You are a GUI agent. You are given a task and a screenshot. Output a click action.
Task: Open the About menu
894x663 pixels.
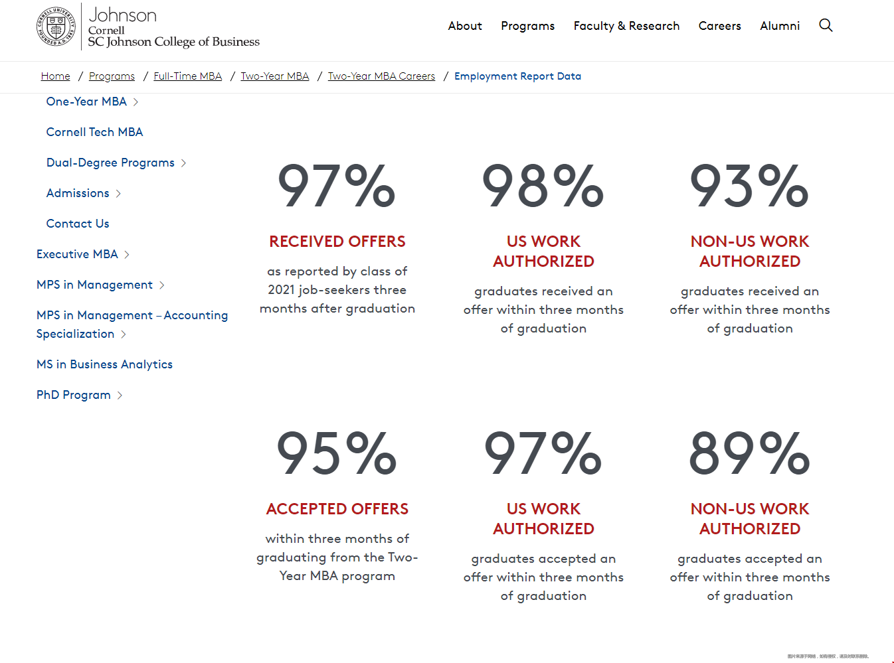(x=465, y=26)
